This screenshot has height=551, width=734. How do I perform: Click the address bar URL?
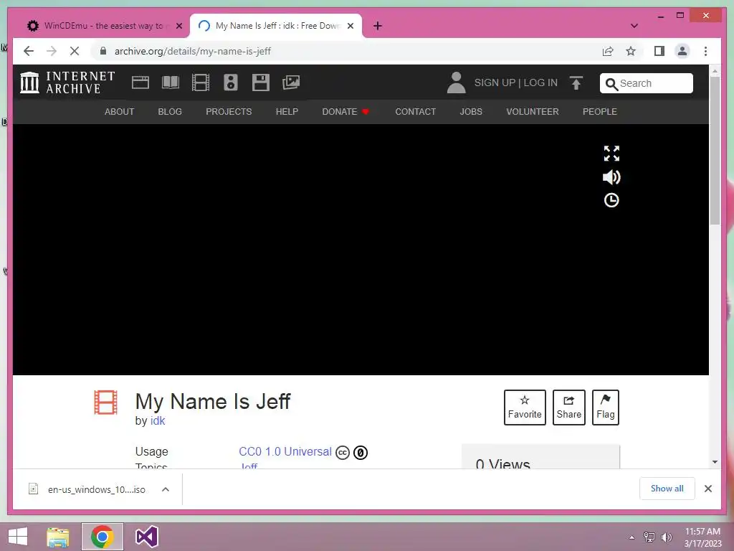click(x=192, y=51)
